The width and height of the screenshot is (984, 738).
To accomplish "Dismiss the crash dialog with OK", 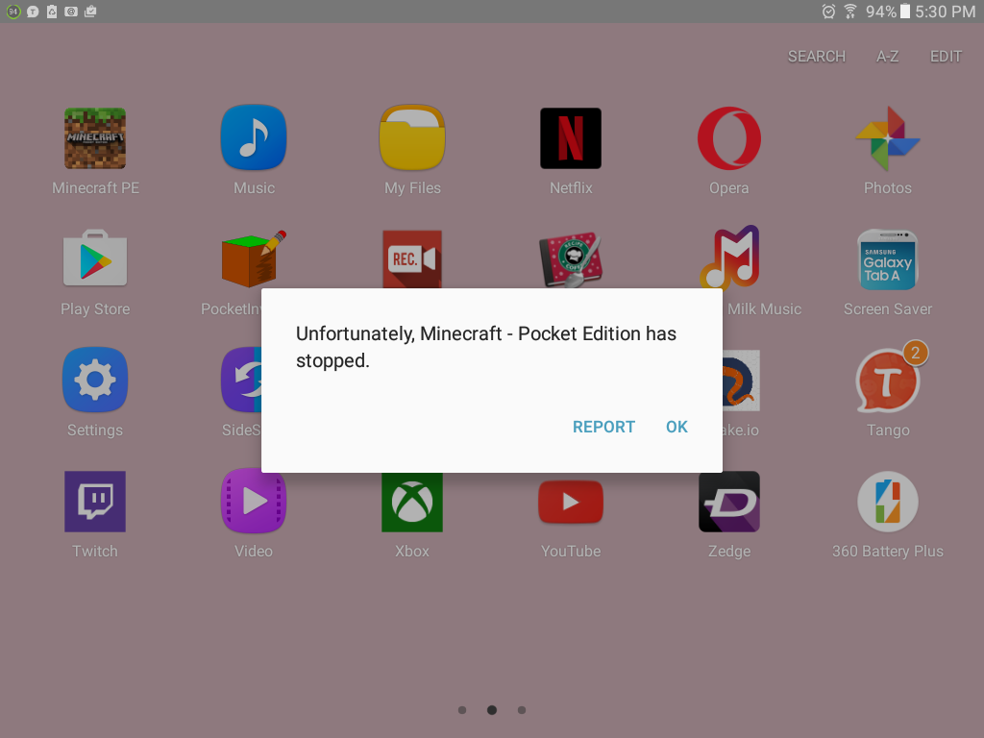I will click(676, 427).
